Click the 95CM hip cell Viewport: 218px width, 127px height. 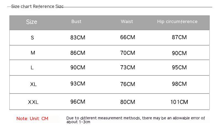point(179,67)
